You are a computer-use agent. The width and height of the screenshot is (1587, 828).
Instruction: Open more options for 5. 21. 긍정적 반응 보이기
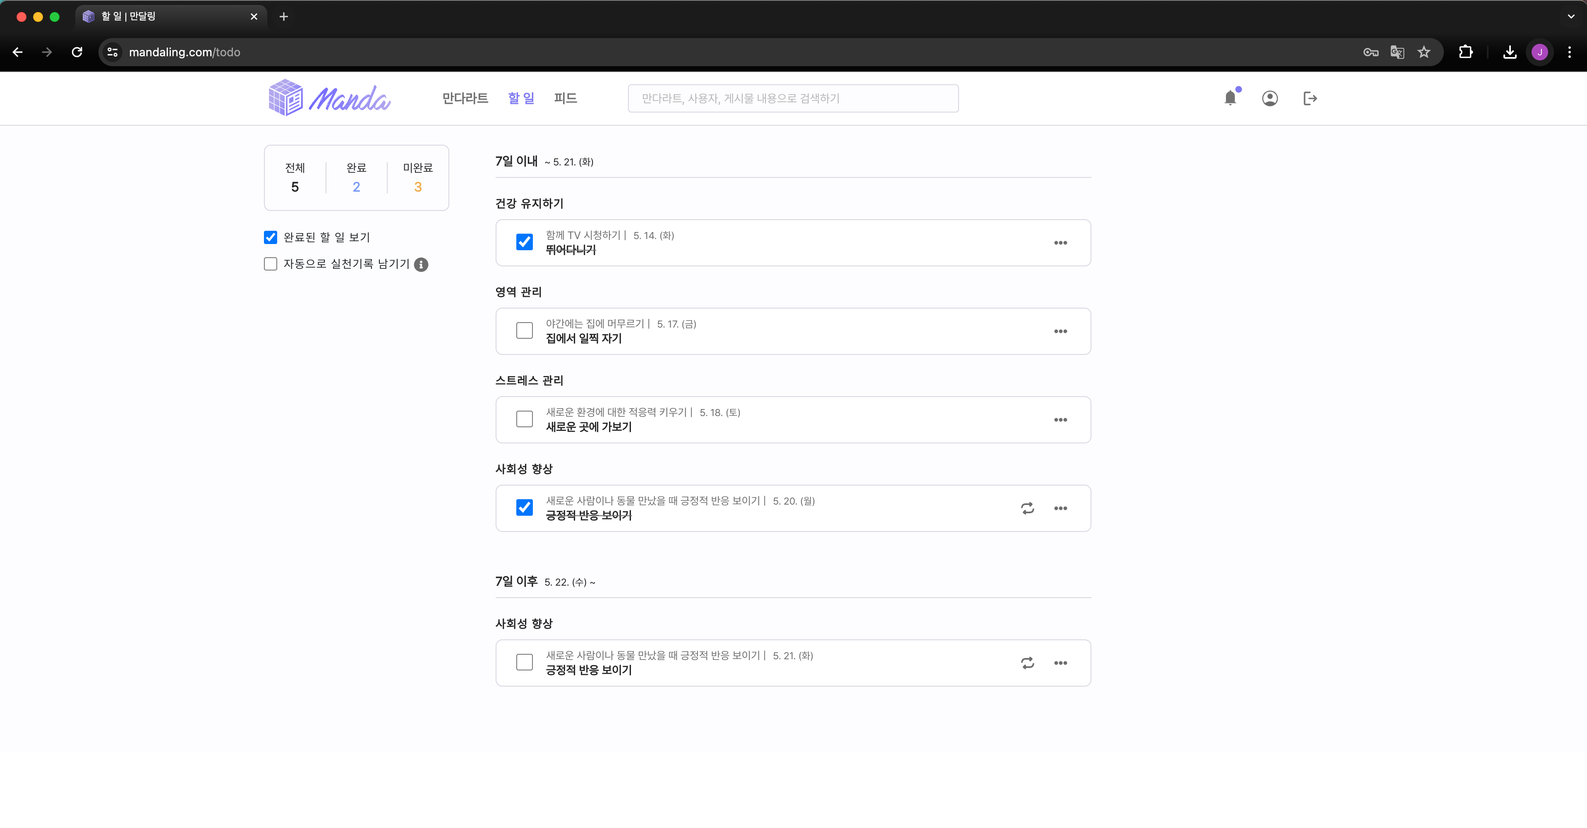1060,663
